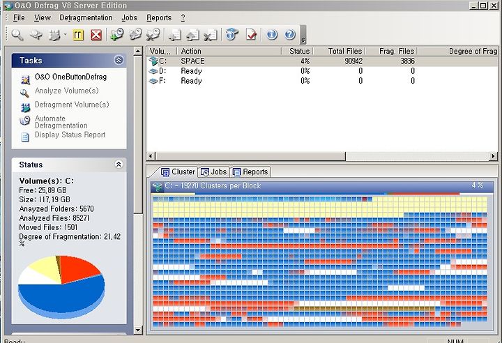Open the View menu
The height and width of the screenshot is (343, 502).
(x=43, y=18)
